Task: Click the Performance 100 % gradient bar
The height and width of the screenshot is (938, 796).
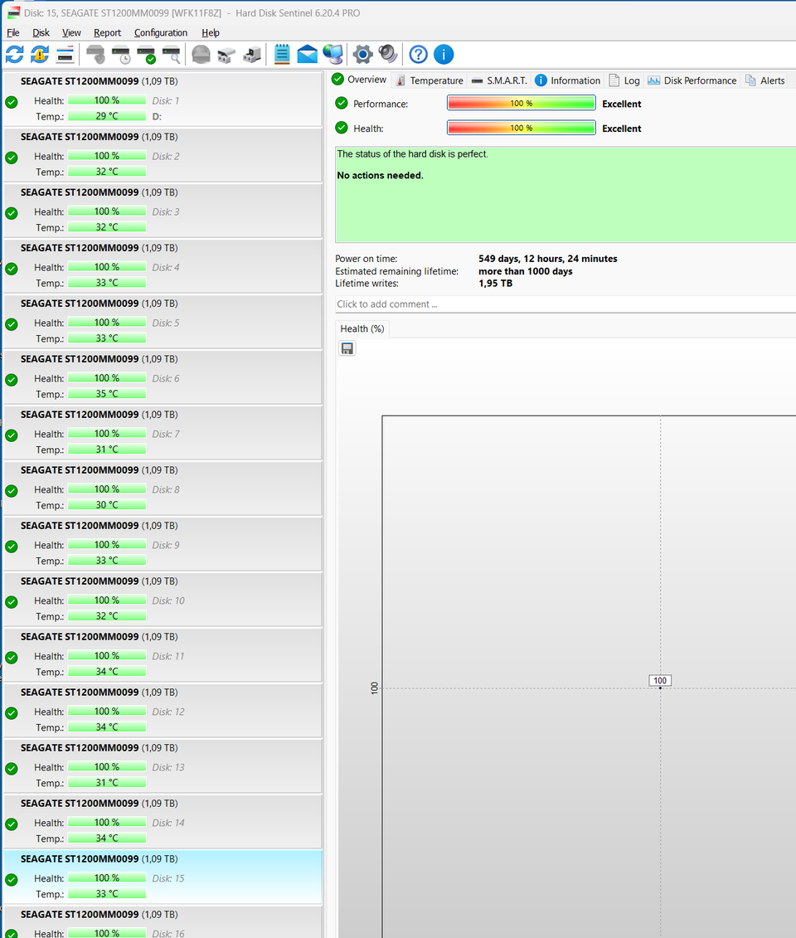Action: [521, 104]
